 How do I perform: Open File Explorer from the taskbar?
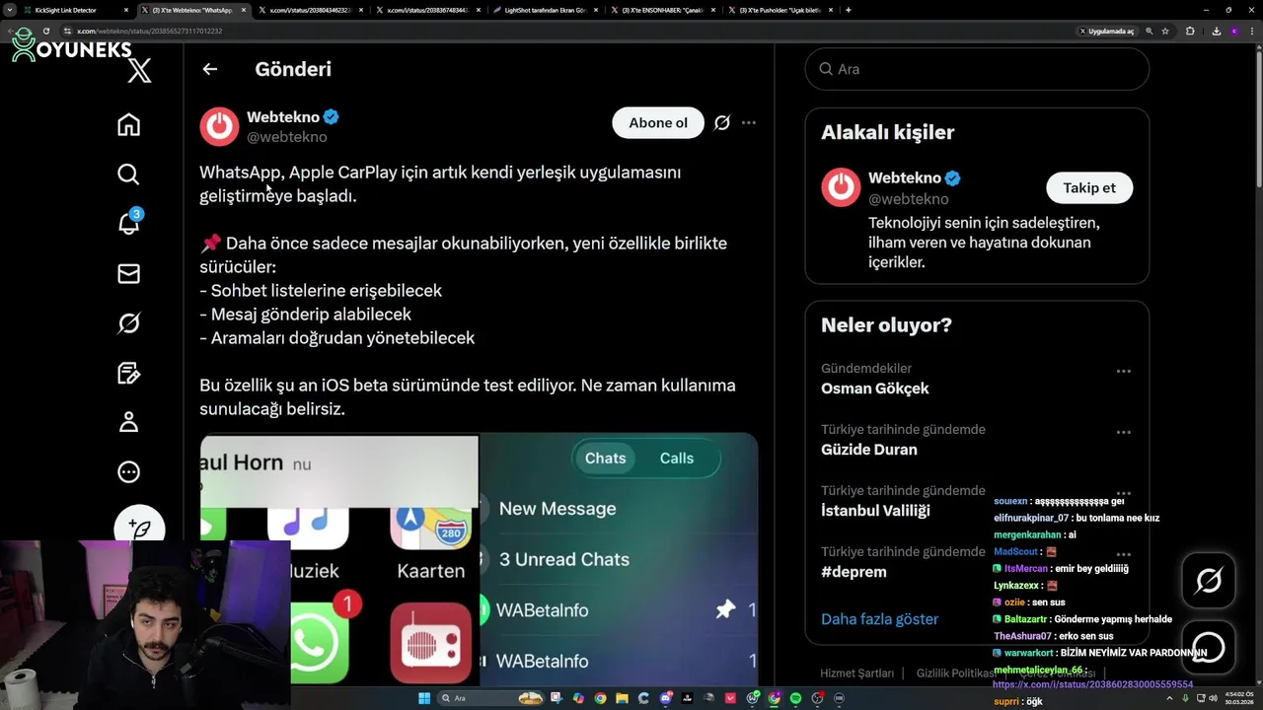click(x=622, y=698)
